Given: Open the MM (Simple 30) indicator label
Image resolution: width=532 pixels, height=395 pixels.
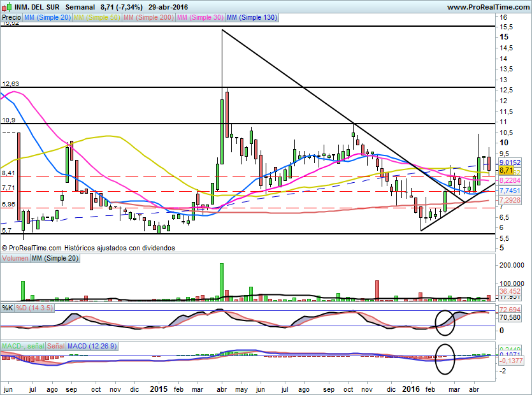Looking at the screenshot, I should pyautogui.click(x=200, y=17).
